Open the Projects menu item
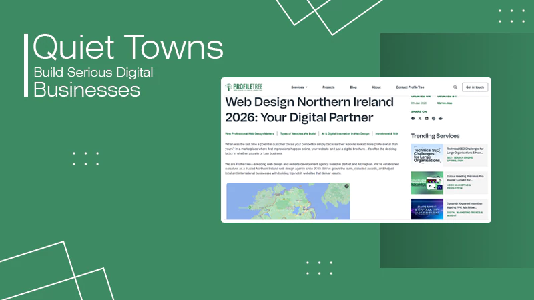 [328, 87]
